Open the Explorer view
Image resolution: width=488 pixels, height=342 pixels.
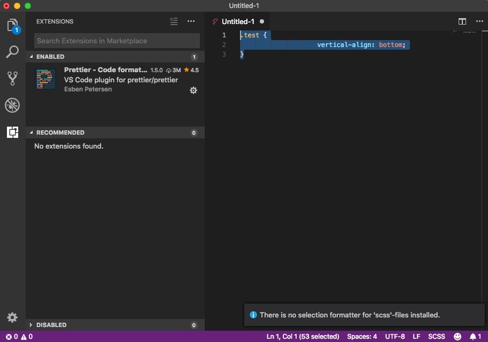pyautogui.click(x=12, y=24)
